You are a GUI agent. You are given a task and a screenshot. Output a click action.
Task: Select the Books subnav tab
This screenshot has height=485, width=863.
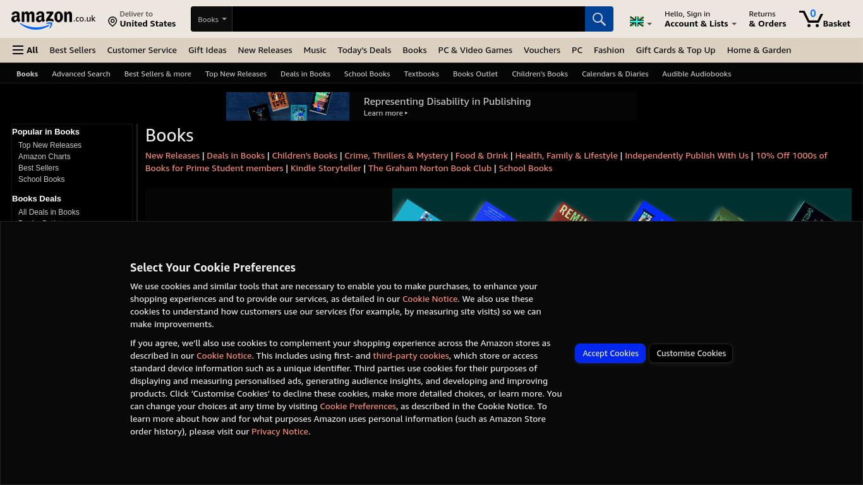(x=27, y=74)
